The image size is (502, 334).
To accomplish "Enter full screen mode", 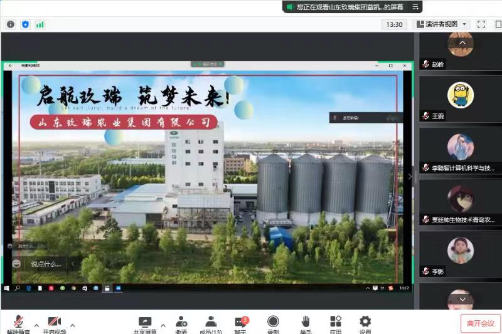I will tap(481, 24).
